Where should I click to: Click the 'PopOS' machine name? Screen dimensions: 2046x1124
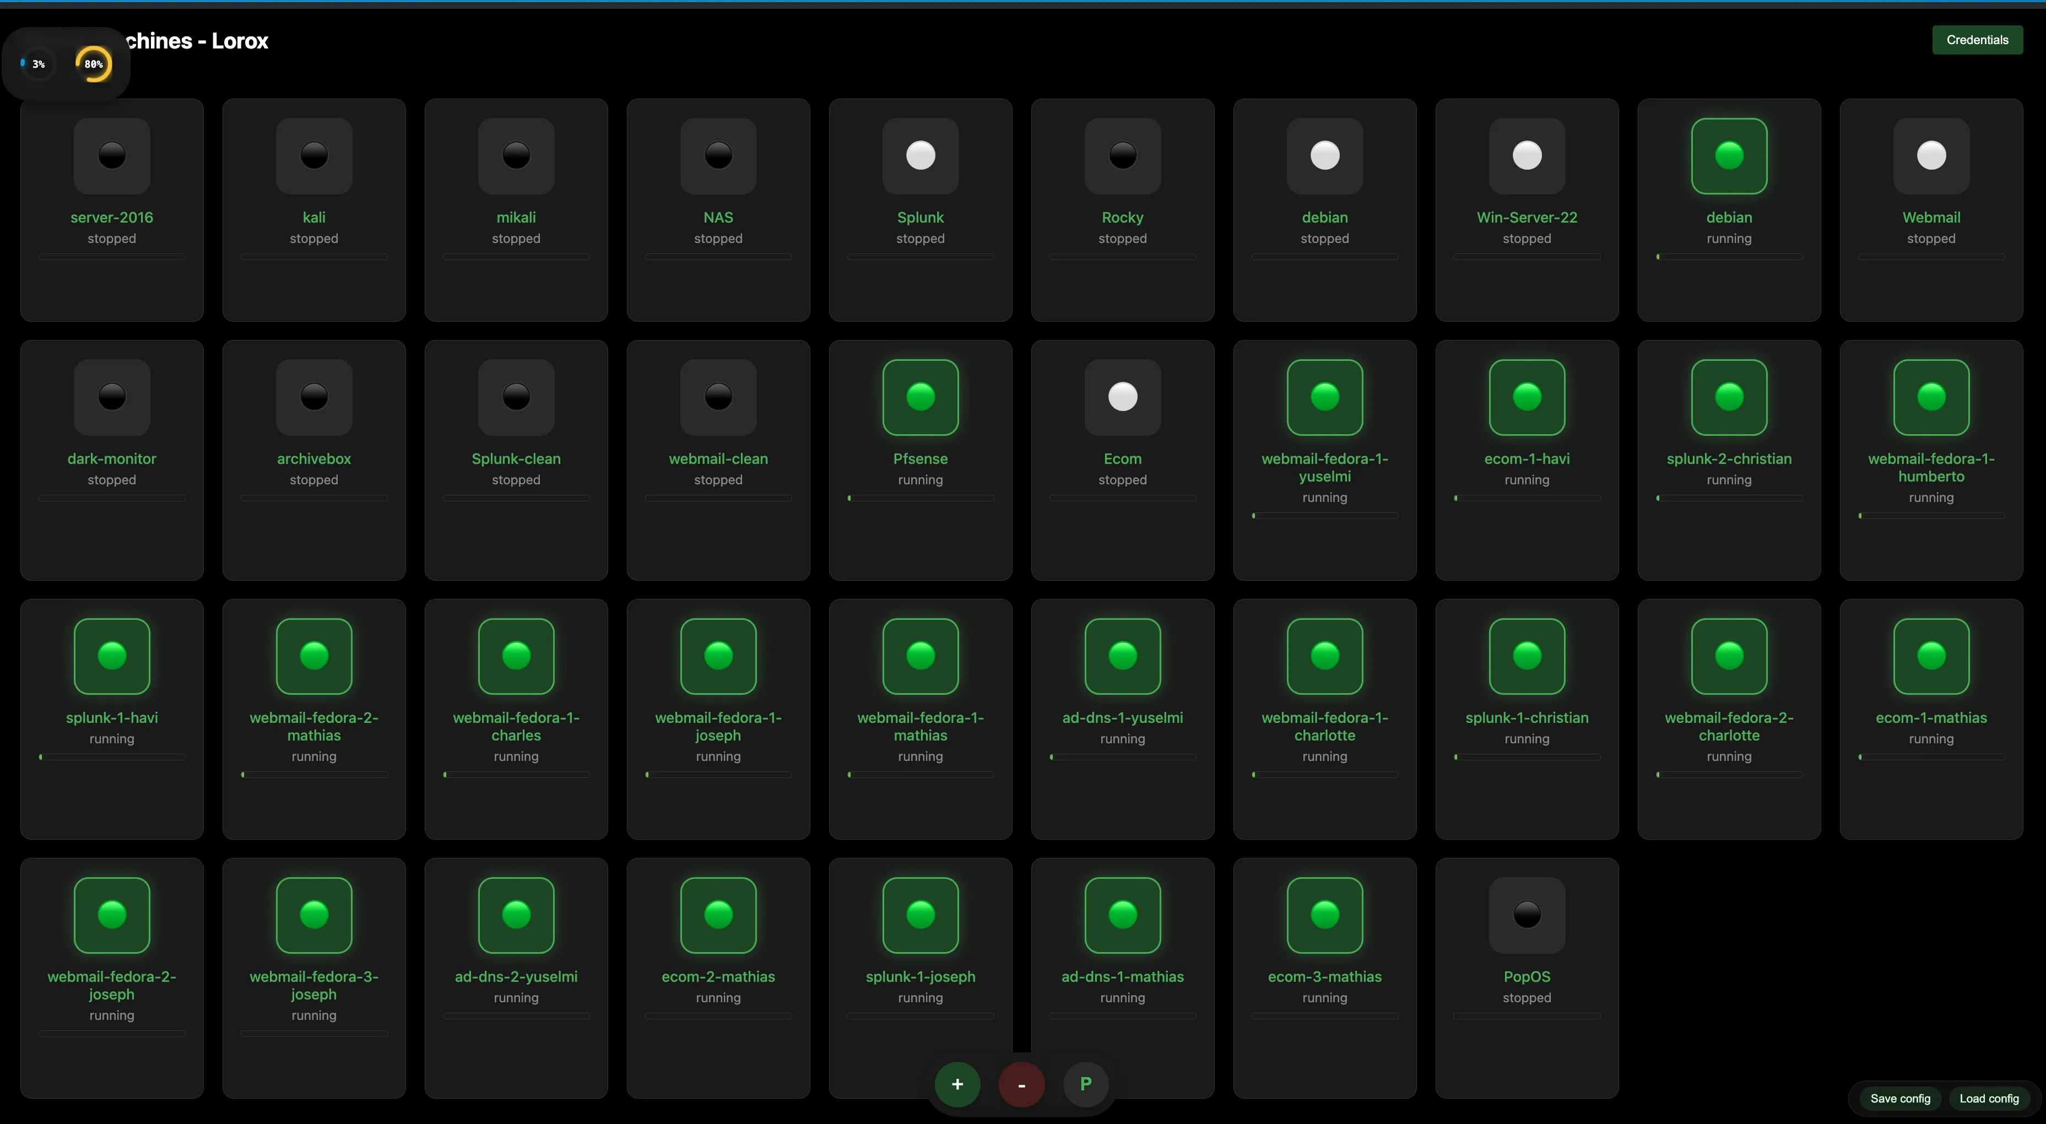click(x=1527, y=976)
